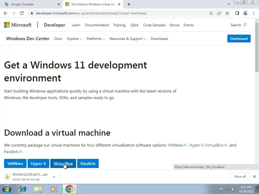
Task: Click the browser Forward arrow
Action: point(14,13)
